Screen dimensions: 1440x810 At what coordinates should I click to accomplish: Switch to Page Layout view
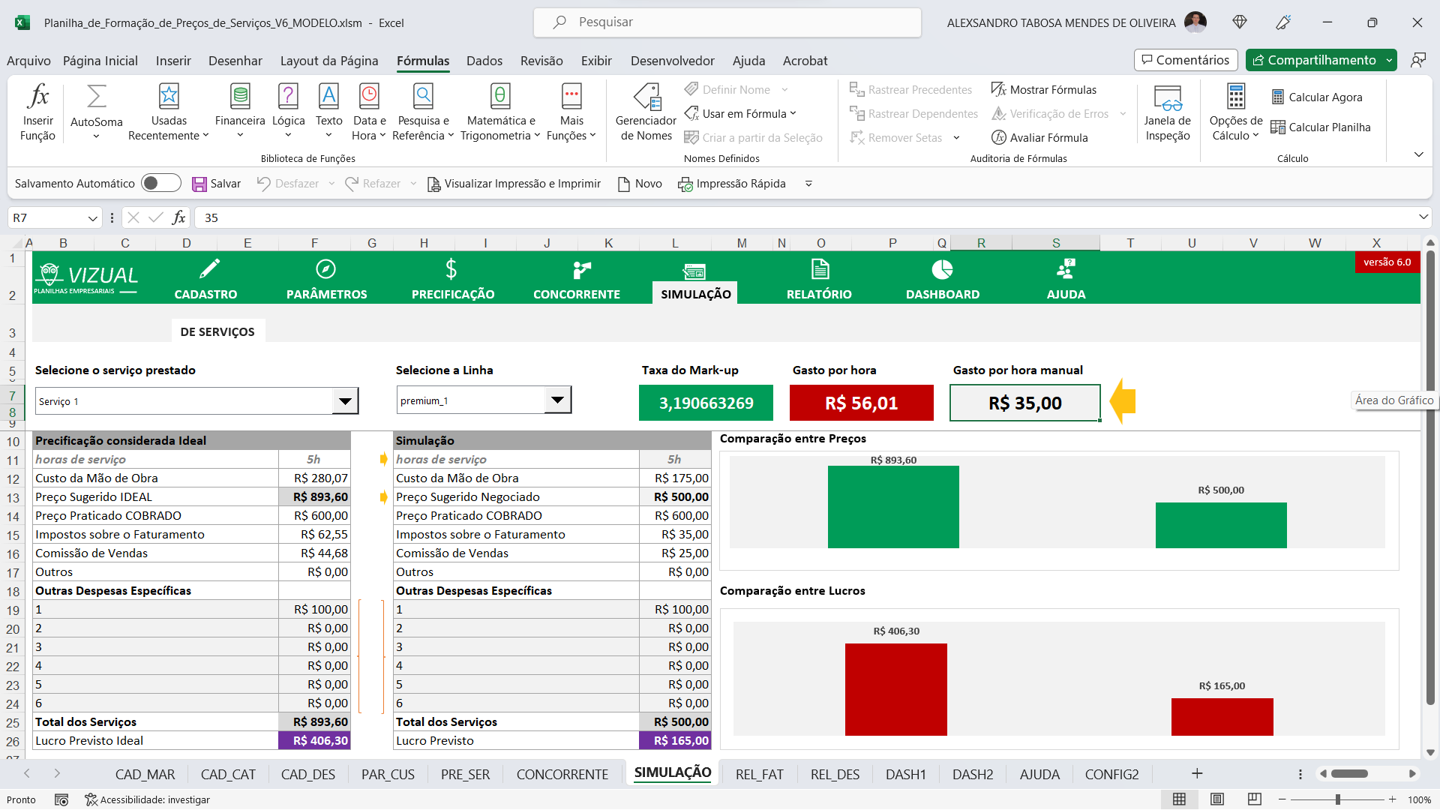1217,799
